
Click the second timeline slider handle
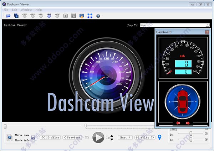pyautogui.click(x=86, y=125)
